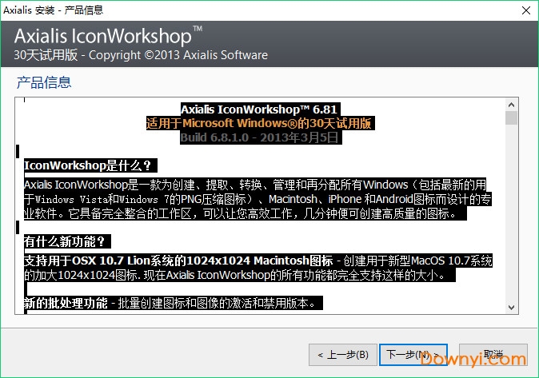
Task: Close the Axialis installer window
Action: point(525,10)
